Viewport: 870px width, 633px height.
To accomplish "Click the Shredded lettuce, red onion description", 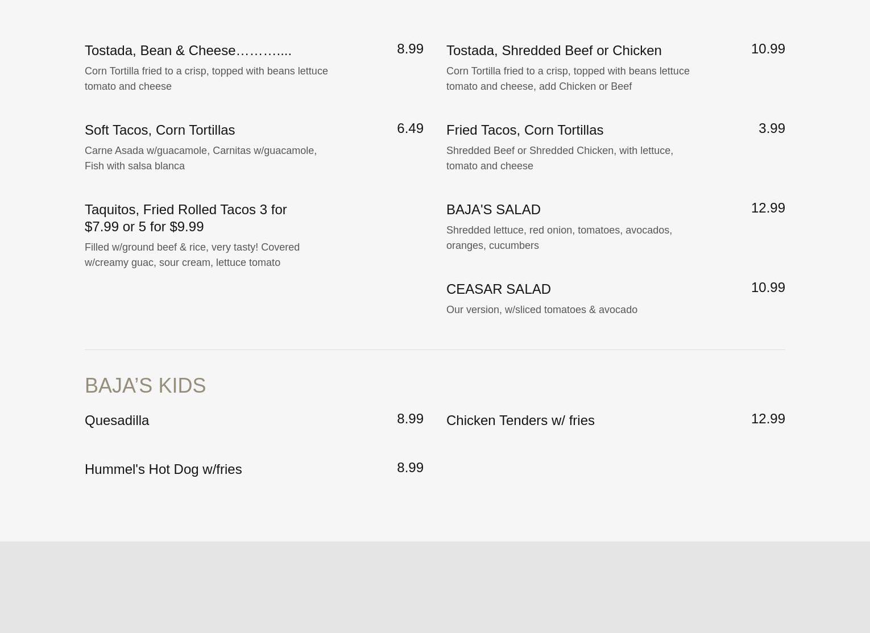I will click(x=559, y=238).
